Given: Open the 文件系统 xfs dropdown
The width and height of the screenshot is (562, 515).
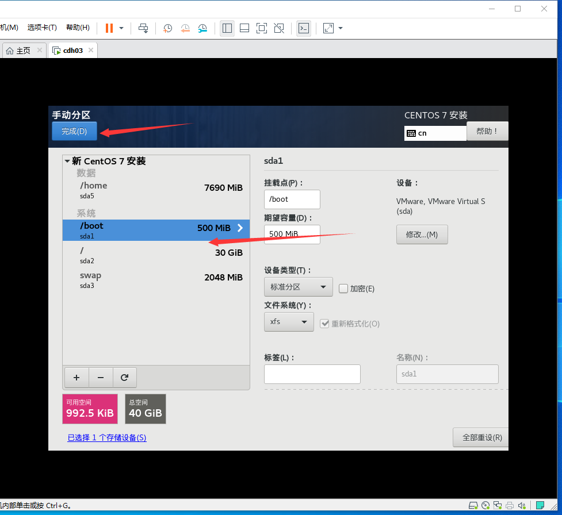Looking at the screenshot, I should coord(289,322).
